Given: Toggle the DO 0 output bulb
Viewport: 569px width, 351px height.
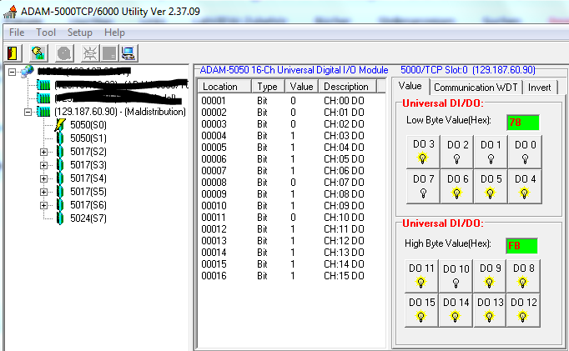Looking at the screenshot, I should click(x=525, y=152).
